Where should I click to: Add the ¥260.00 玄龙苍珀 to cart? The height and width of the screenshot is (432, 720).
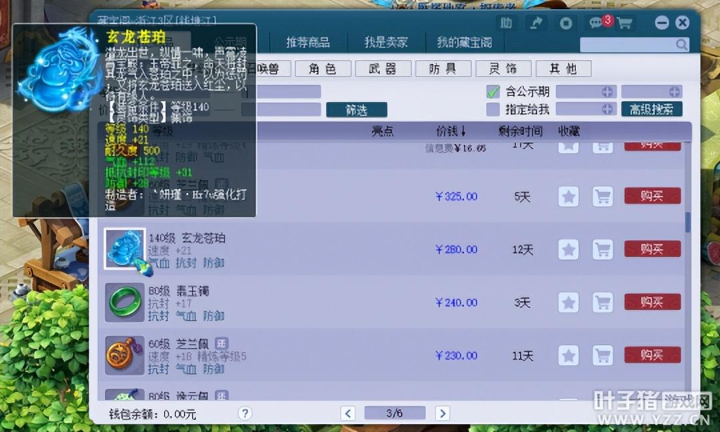pyautogui.click(x=603, y=249)
